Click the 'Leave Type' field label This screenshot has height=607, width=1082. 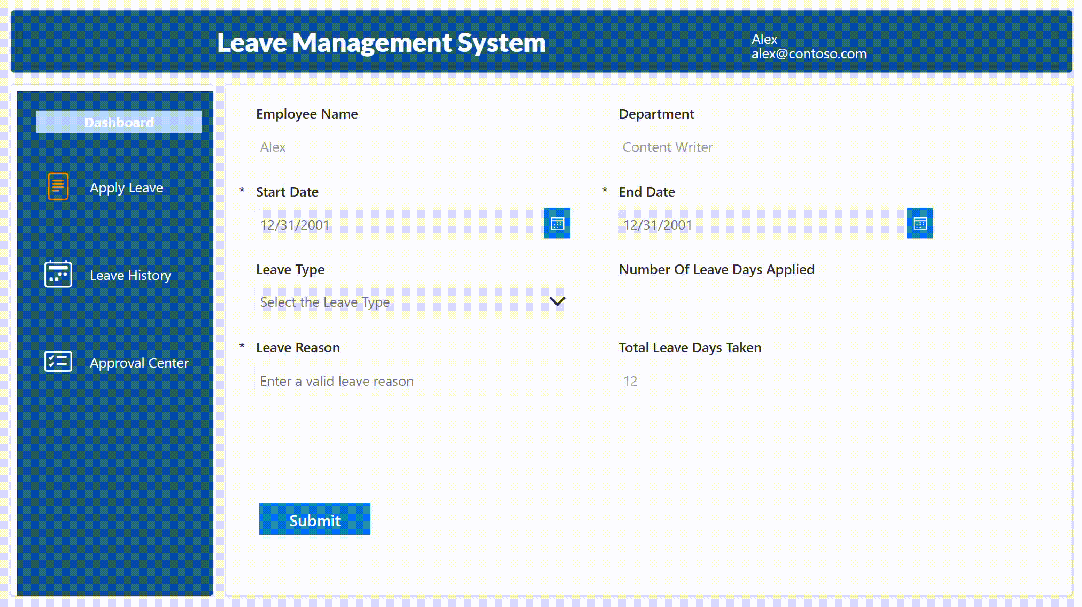point(290,269)
